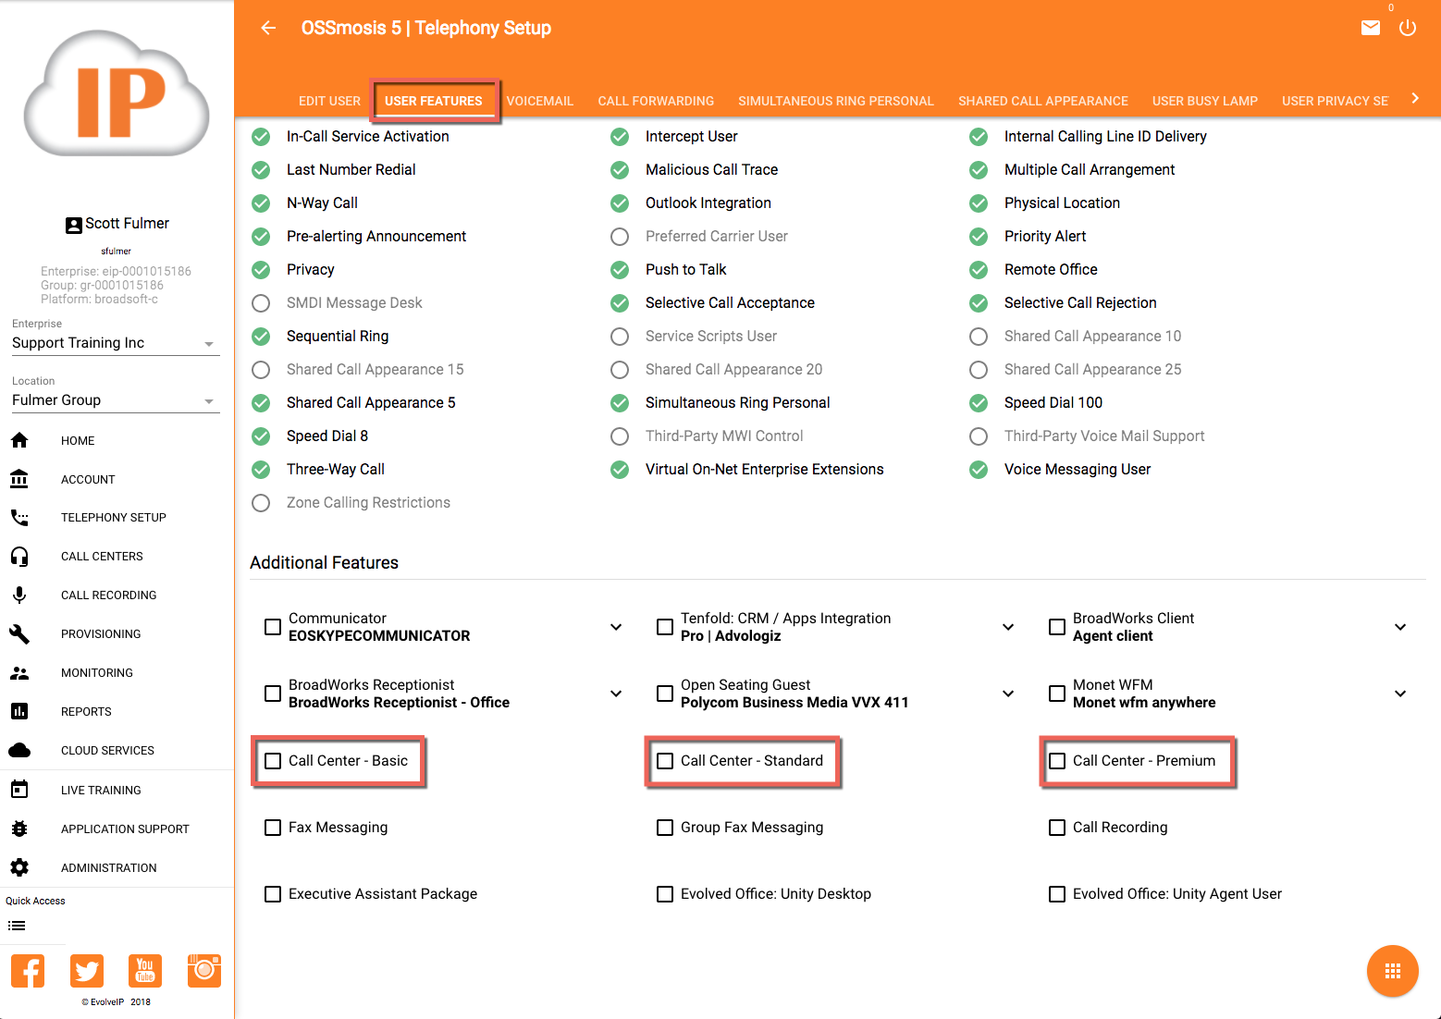Open the mail envelope icon
This screenshot has height=1019, width=1441.
pos(1371,28)
